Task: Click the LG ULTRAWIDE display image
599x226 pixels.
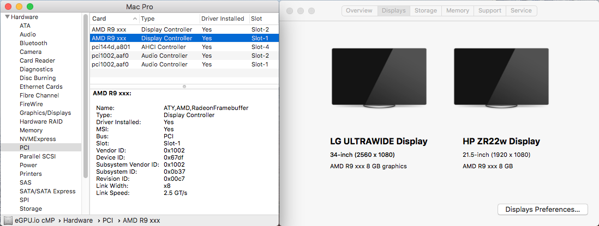Action: pos(379,78)
